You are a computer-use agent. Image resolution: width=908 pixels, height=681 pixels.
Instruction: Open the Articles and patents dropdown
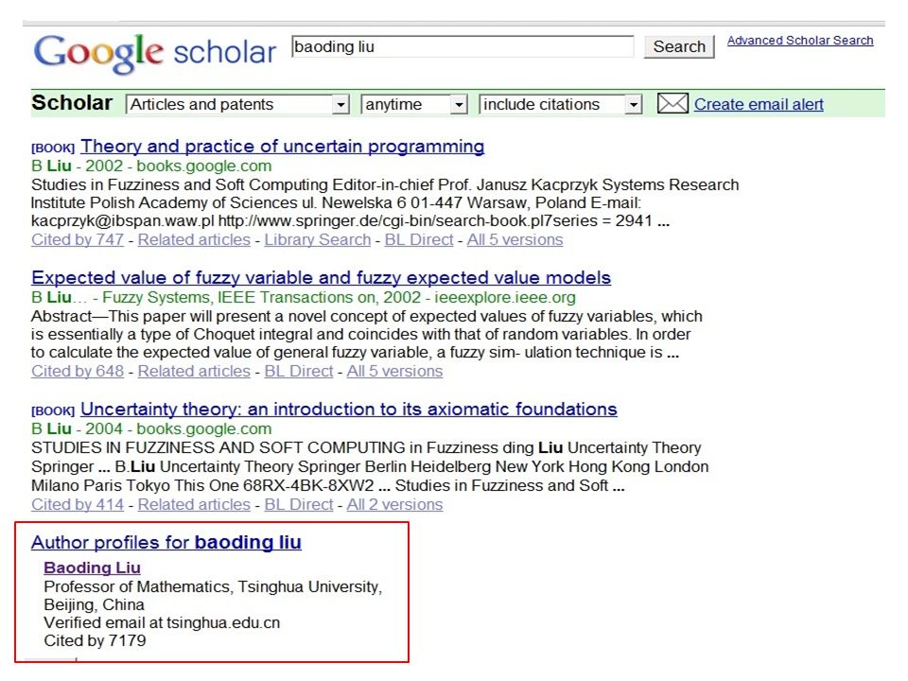[x=237, y=104]
